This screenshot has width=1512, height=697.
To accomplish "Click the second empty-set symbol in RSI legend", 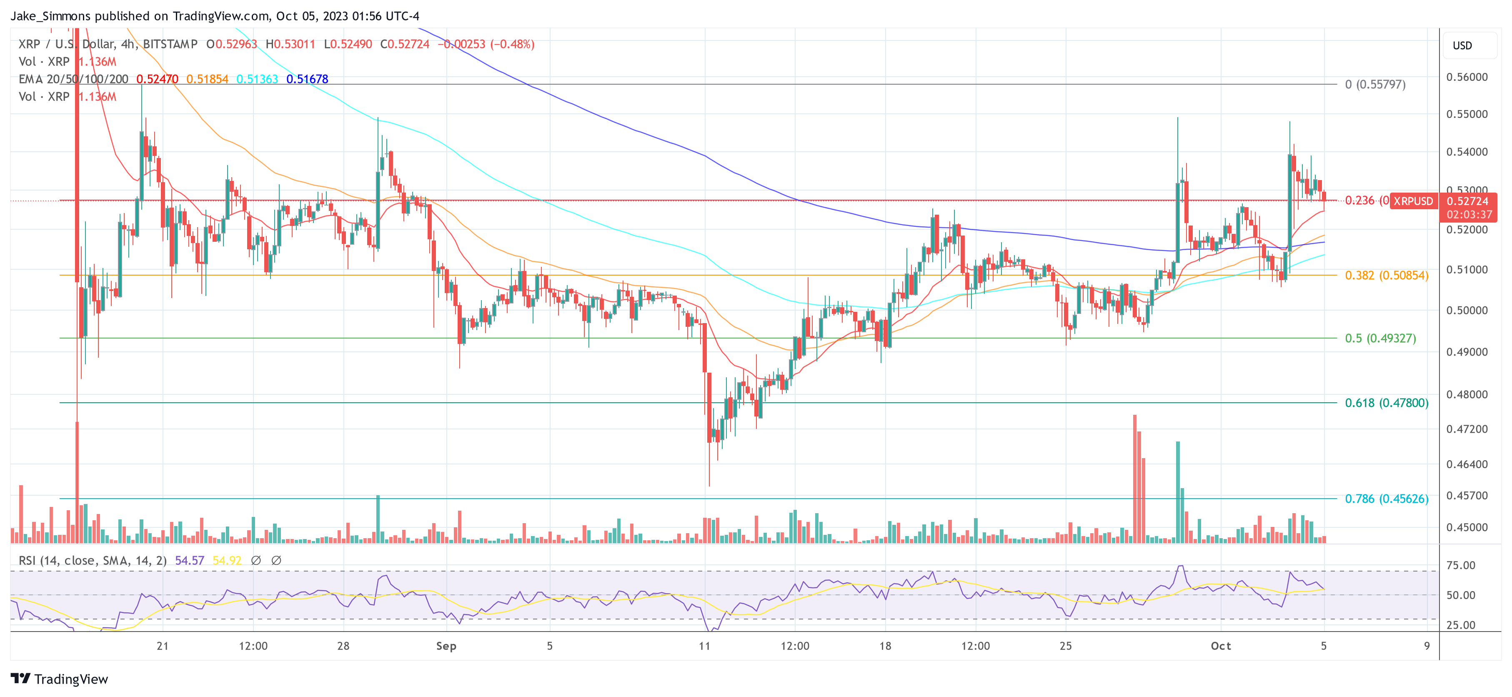I will pos(276,560).
